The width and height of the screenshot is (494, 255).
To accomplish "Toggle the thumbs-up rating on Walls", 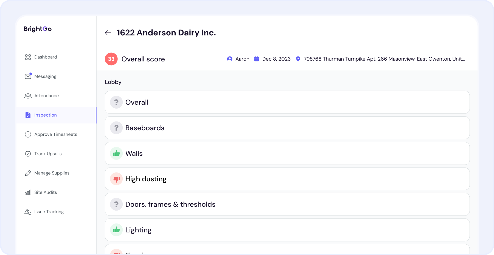I will tap(116, 153).
